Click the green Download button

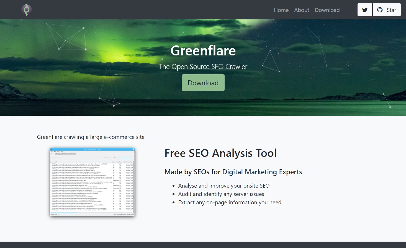point(203,82)
